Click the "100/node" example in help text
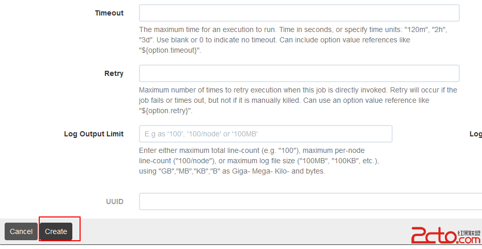Viewport: 482px width, 249px height. tap(195, 161)
